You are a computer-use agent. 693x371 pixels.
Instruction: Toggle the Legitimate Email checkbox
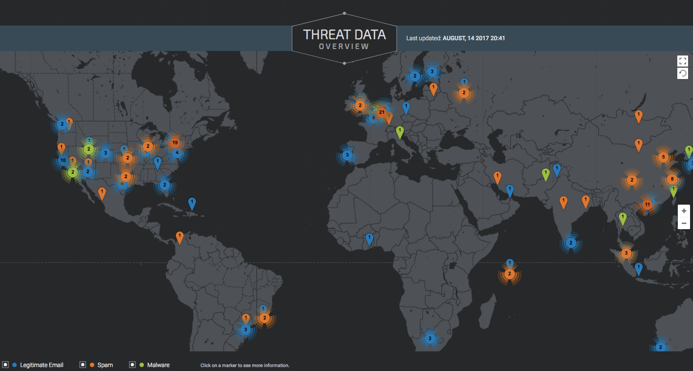[5, 365]
